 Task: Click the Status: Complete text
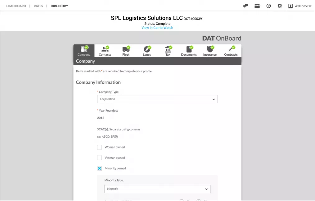click(x=157, y=24)
